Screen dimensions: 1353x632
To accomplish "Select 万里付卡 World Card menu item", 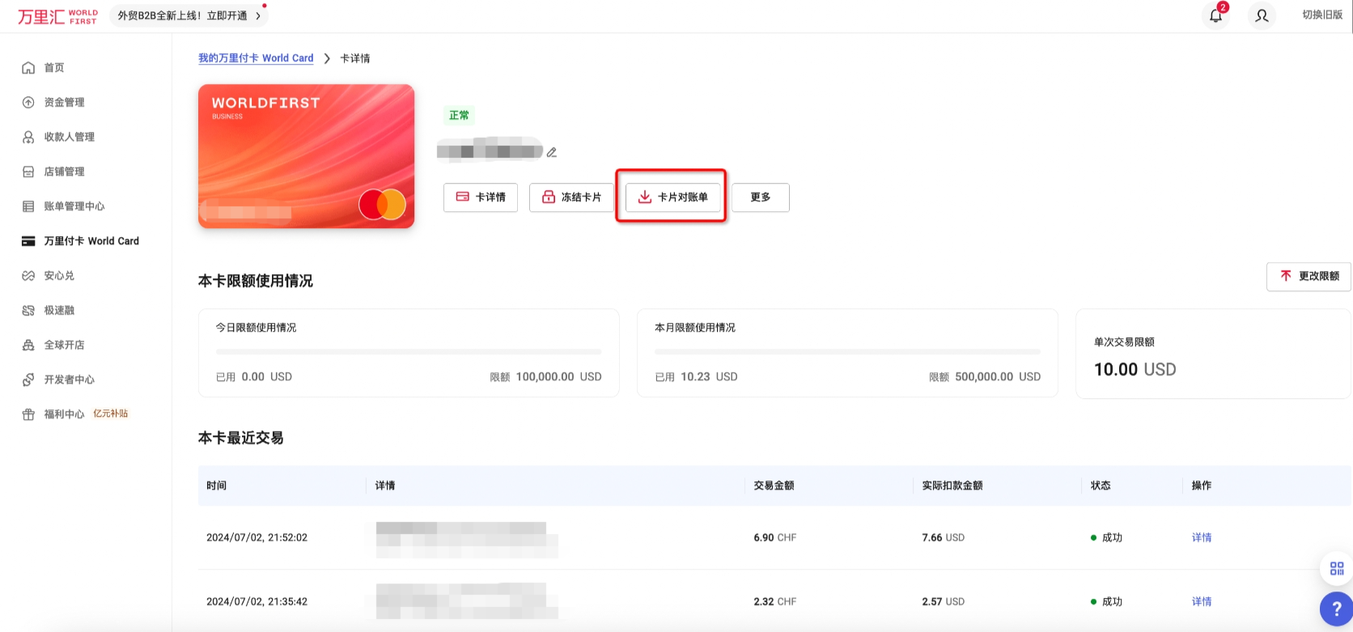I will [x=91, y=241].
